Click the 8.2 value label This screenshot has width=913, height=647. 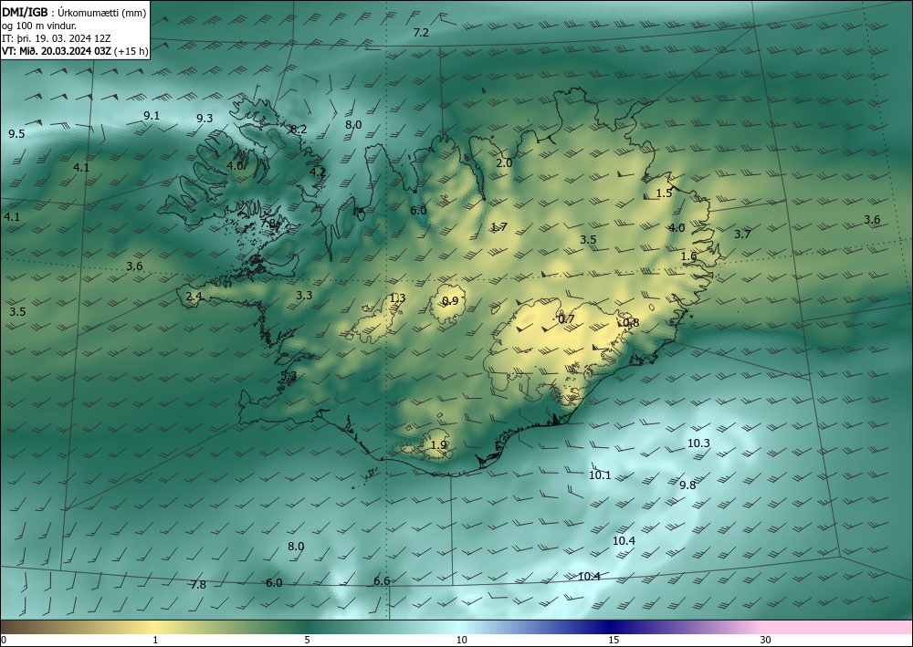pyautogui.click(x=299, y=130)
